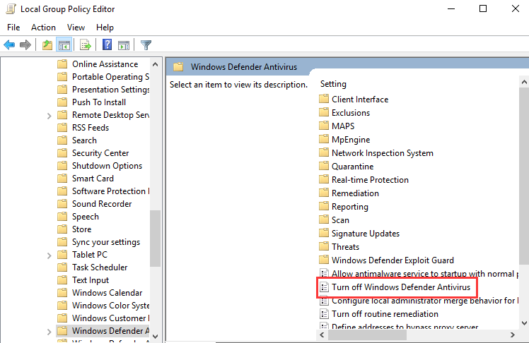Open the Help question mark icon
This screenshot has height=343, width=529.
coord(107,44)
